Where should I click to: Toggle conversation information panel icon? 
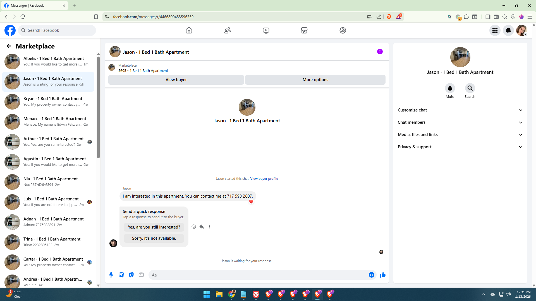[380, 52]
